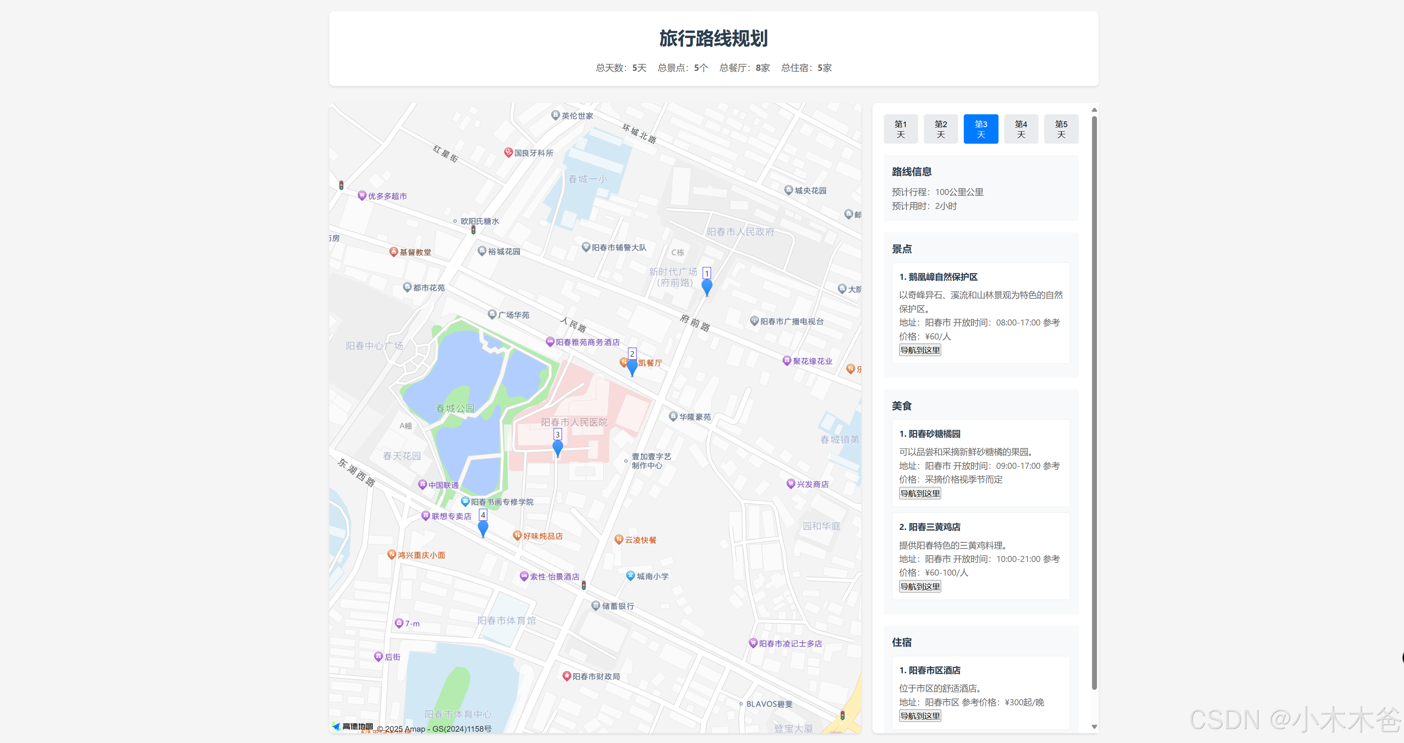
Task: Switch to the 第1天 tab
Action: pyautogui.click(x=900, y=129)
